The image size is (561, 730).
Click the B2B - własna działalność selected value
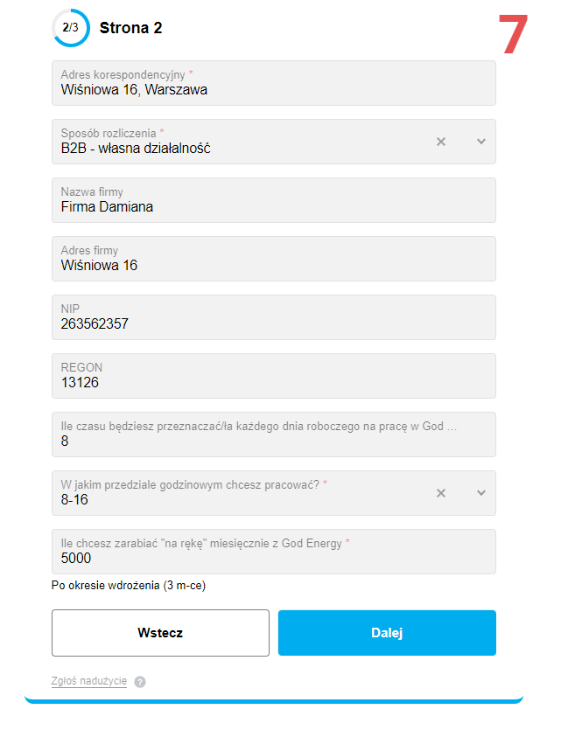pos(136,149)
